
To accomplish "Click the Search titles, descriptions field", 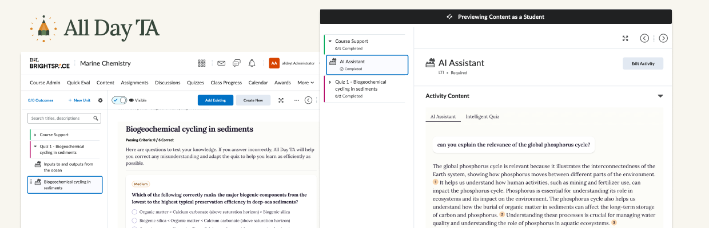I will click(x=60, y=119).
